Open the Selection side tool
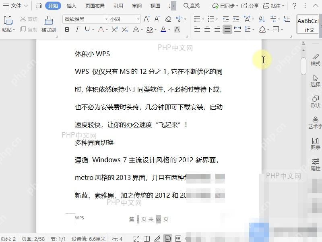The width and height of the screenshot is (322, 242). click(x=316, y=81)
